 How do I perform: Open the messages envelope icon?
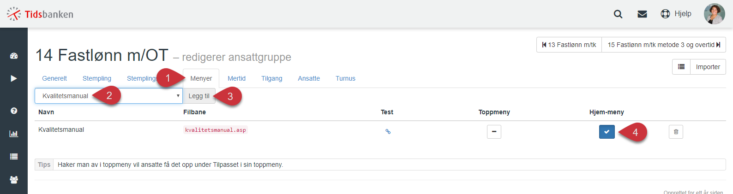tap(642, 14)
